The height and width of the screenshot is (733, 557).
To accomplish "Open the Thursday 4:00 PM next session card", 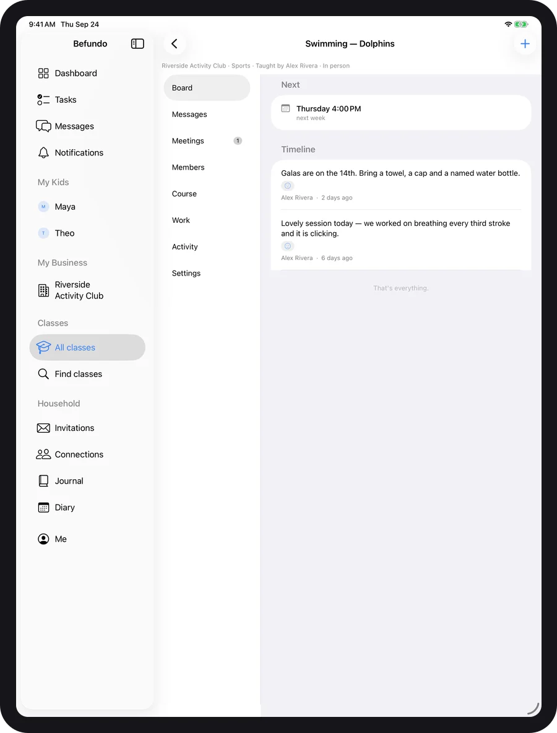I will point(401,113).
